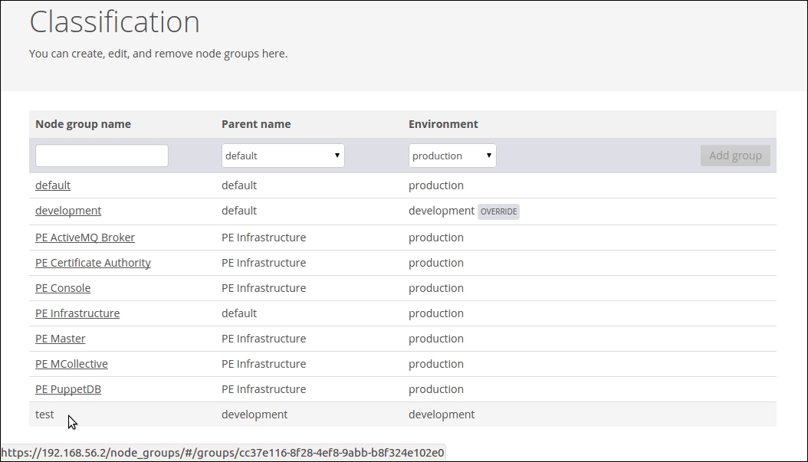Open the default node group link
Image resolution: width=808 pixels, height=462 pixels.
(x=53, y=185)
